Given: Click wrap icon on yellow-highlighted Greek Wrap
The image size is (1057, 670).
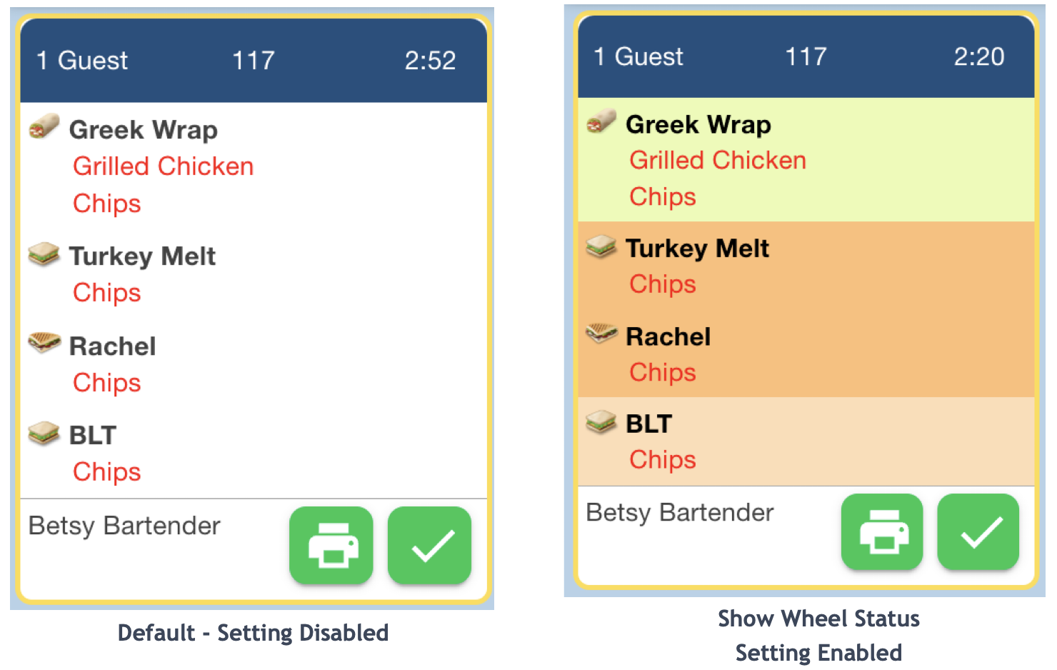Looking at the screenshot, I should 601,121.
